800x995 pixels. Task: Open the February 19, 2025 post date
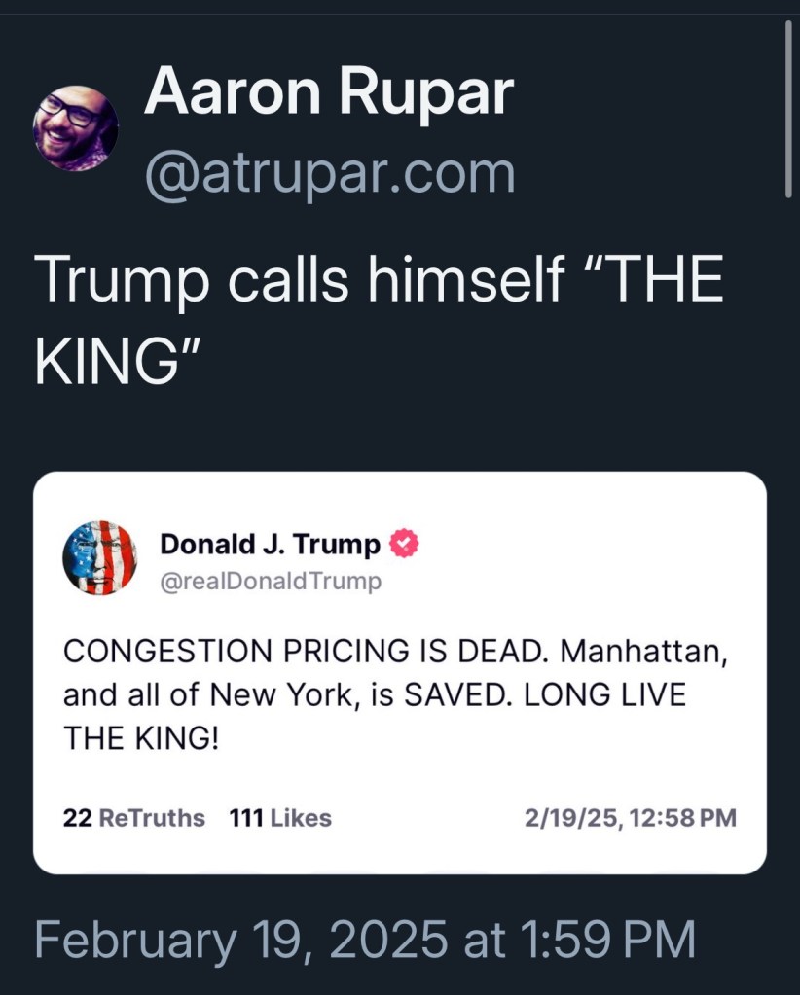(x=364, y=941)
